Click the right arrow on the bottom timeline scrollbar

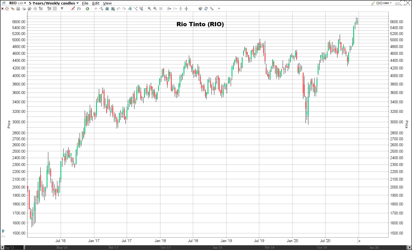[x=409, y=247]
